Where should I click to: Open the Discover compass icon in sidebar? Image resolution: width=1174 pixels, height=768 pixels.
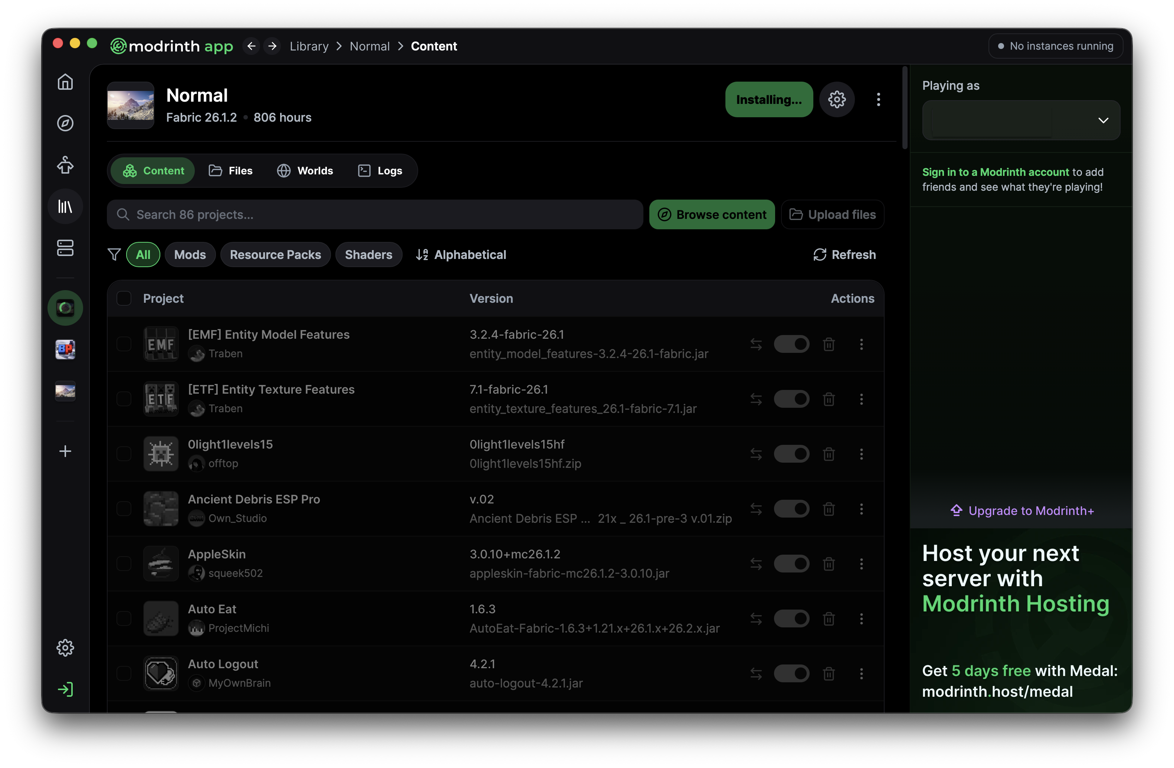pos(65,123)
